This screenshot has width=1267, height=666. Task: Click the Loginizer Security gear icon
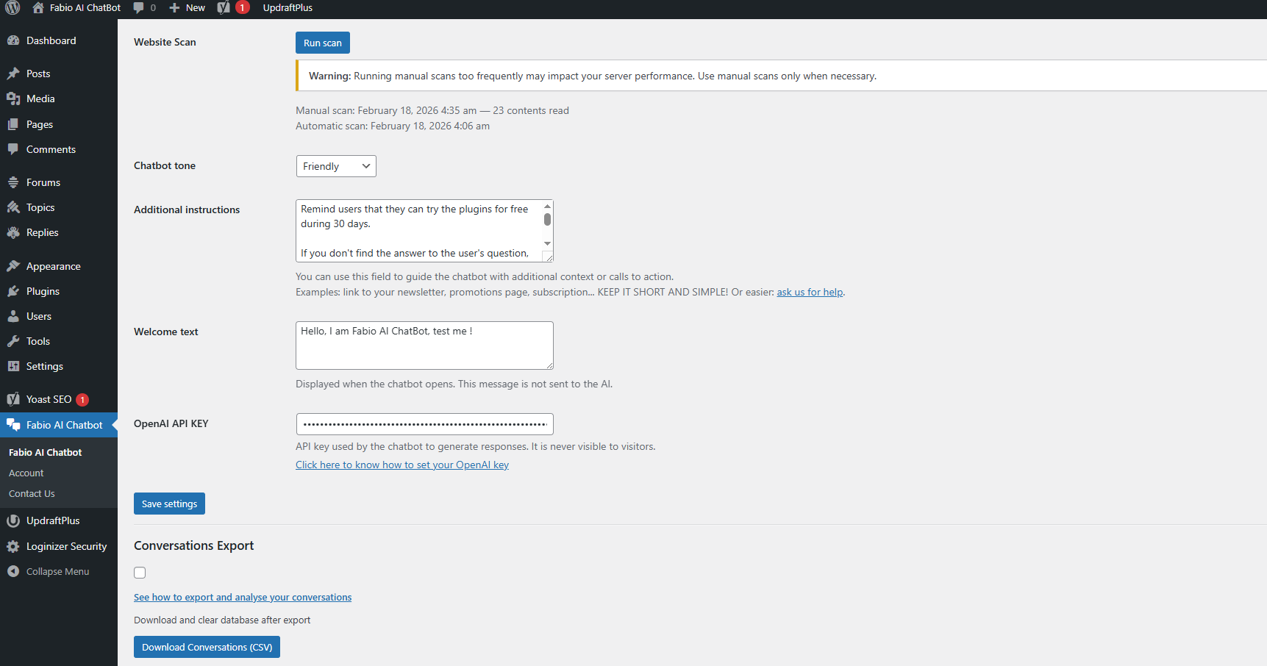(x=15, y=546)
